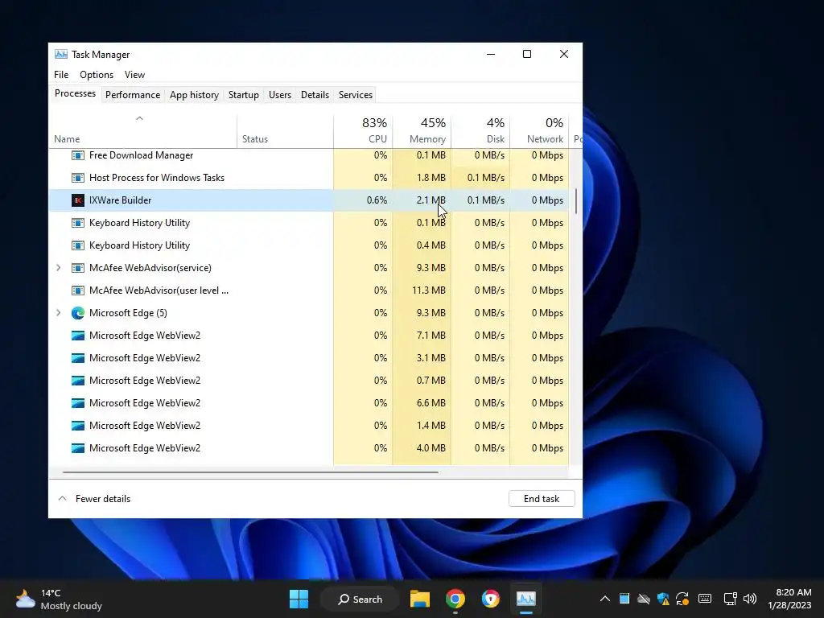Viewport: 824px width, 618px height.
Task: Open the volume control in system tray
Action: (750, 599)
